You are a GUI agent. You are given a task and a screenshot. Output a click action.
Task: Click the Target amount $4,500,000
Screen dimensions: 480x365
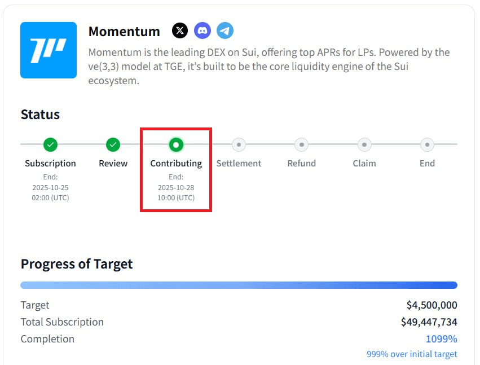tap(431, 305)
